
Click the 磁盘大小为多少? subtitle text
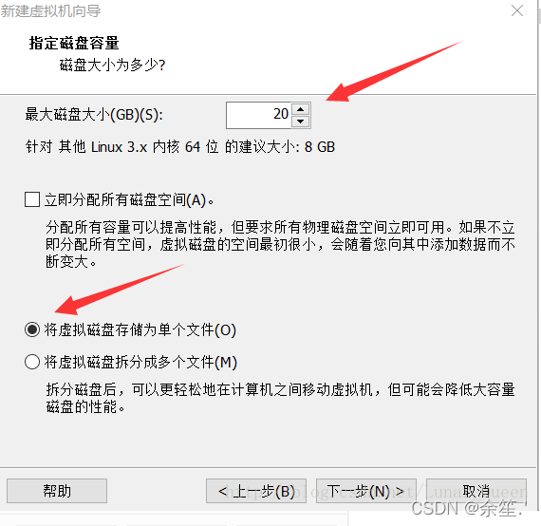point(113,65)
